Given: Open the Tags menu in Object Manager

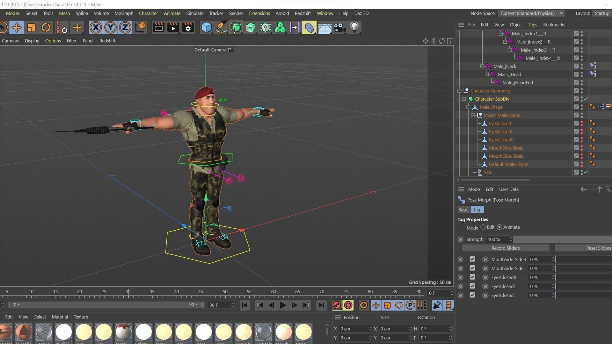Looking at the screenshot, I should tap(533, 25).
